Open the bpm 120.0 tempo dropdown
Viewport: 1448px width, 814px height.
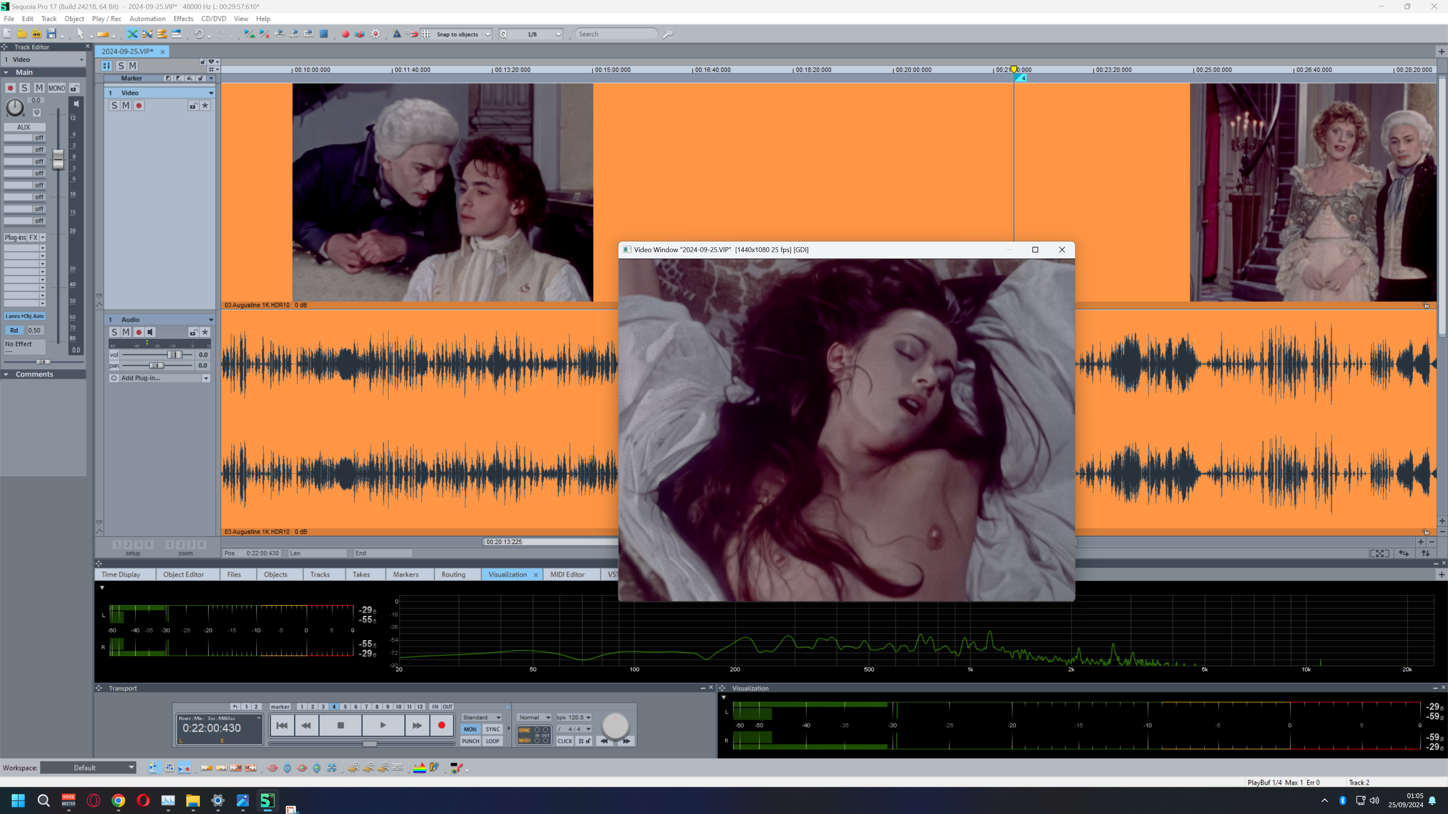(573, 718)
